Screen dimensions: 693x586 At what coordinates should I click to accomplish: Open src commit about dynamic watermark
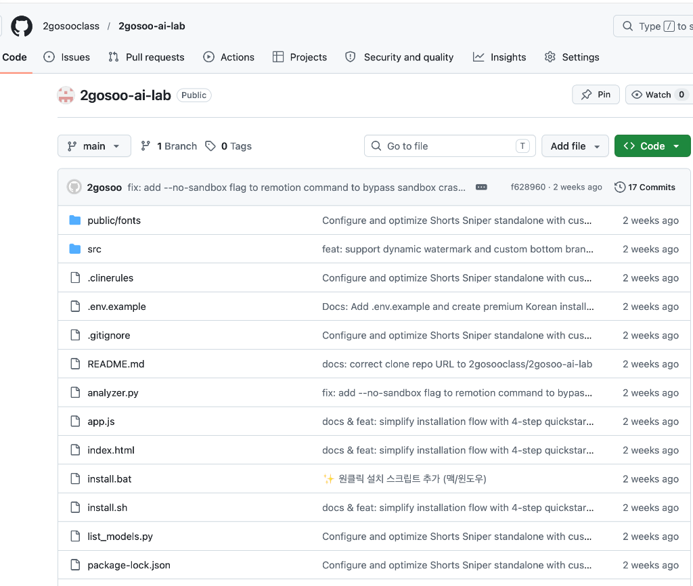tap(457, 249)
